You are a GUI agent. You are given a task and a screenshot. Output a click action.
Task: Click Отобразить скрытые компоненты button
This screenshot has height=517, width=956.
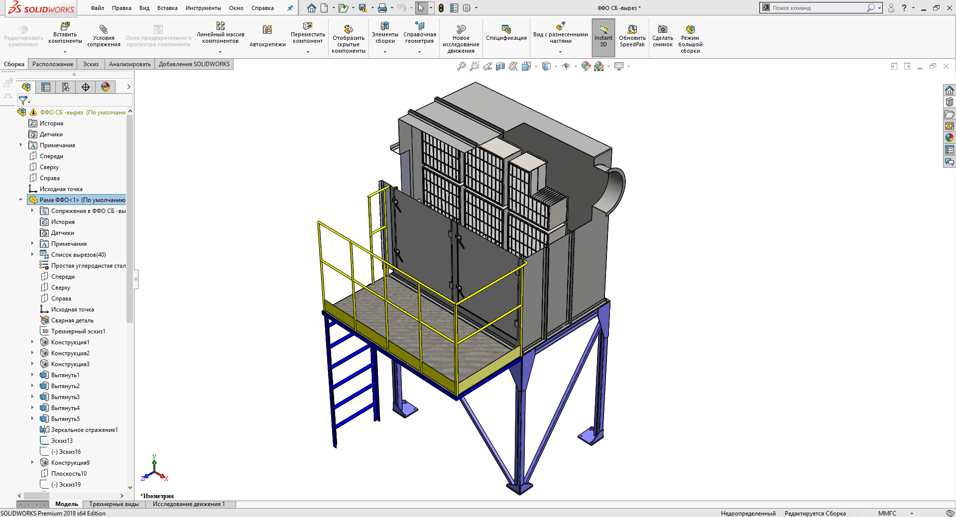348,39
